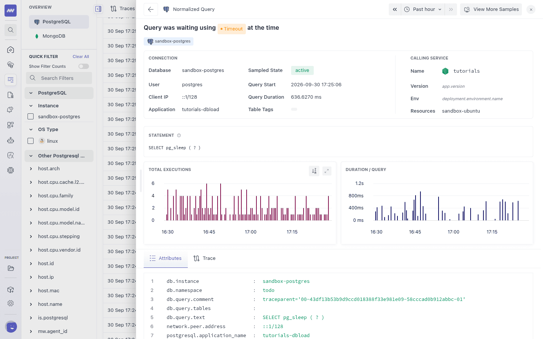Expand the host.cpu.model.id filter
The height and width of the screenshot is (339, 543).
[31, 209]
